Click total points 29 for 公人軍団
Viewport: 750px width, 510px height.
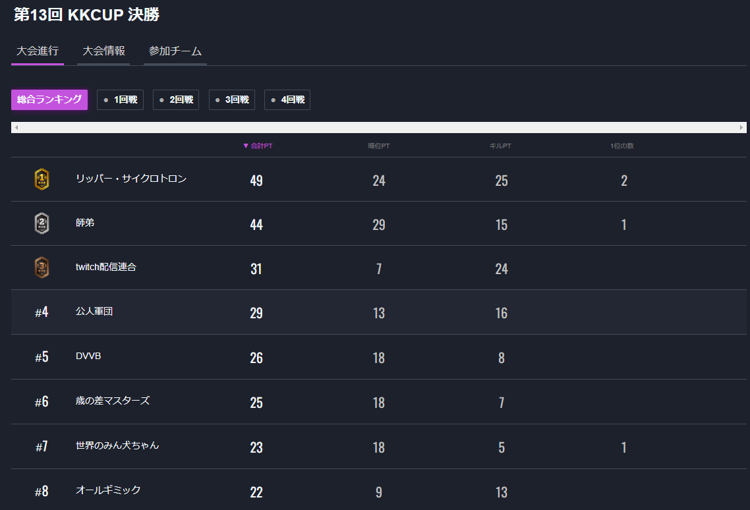click(256, 313)
